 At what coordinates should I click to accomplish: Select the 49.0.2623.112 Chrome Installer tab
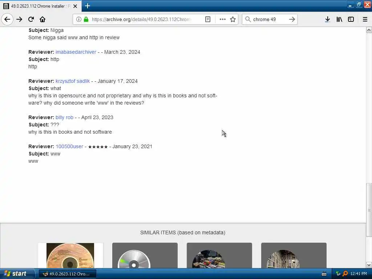pos(41,6)
